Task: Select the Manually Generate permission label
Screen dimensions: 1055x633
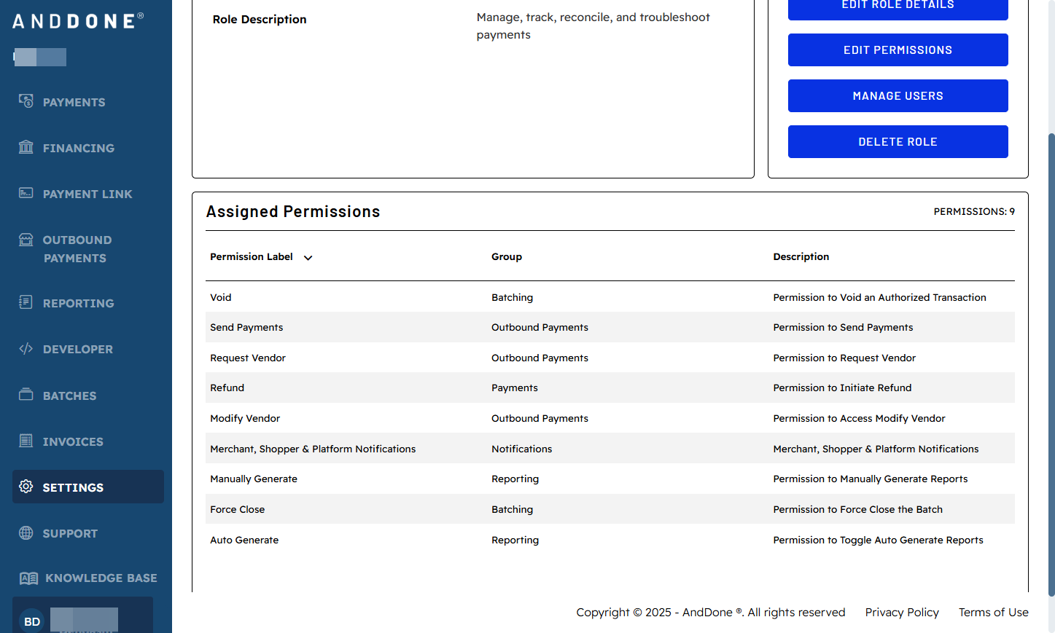Action: [254, 479]
